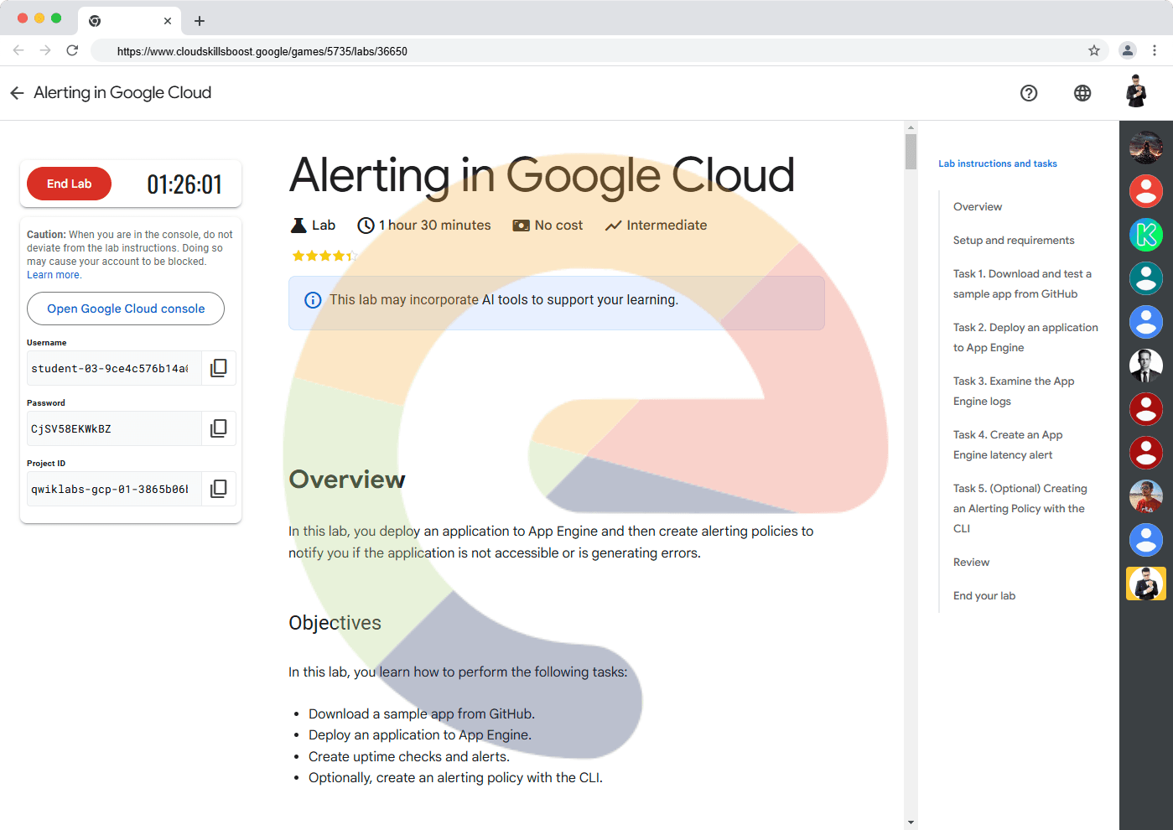
Task: Follow the Learn more link
Action: coord(54,275)
